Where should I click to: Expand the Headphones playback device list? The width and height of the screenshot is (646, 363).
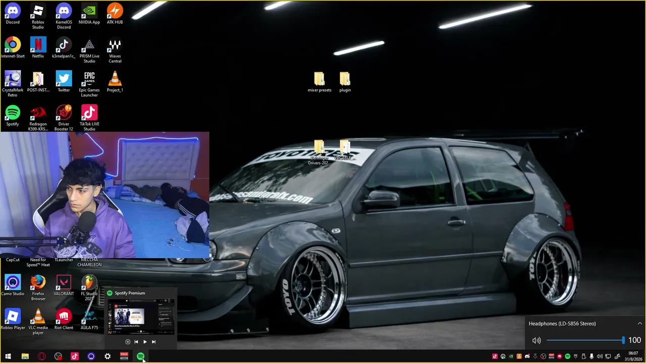(x=640, y=324)
